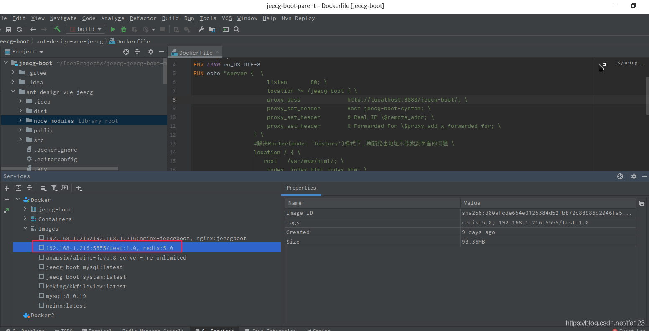
Task: Expand the src folder in Project tree
Action: point(20,140)
